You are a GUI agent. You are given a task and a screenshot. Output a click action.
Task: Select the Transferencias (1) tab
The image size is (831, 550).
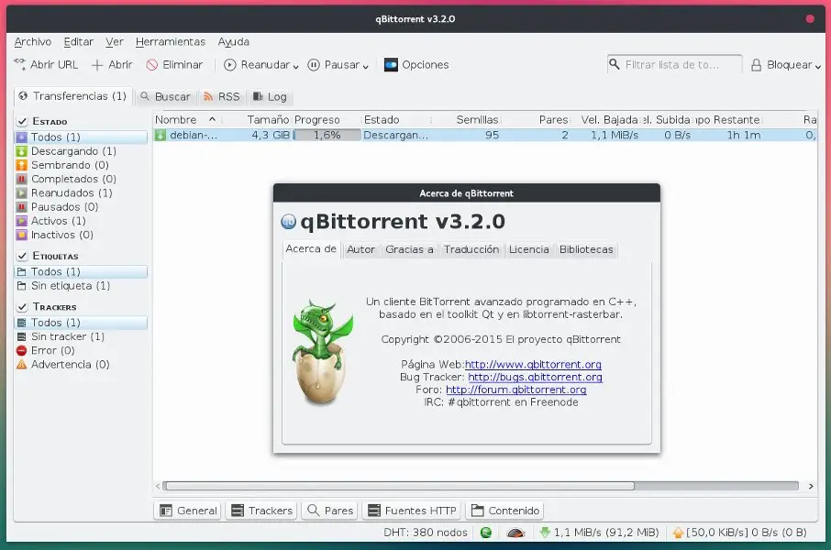72,96
